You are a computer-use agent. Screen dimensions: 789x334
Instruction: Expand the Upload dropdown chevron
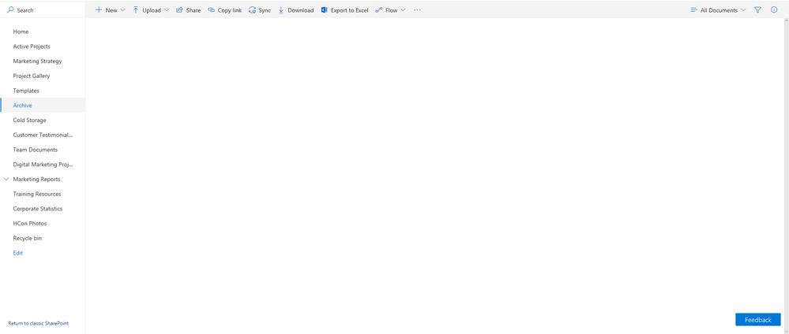(x=167, y=10)
